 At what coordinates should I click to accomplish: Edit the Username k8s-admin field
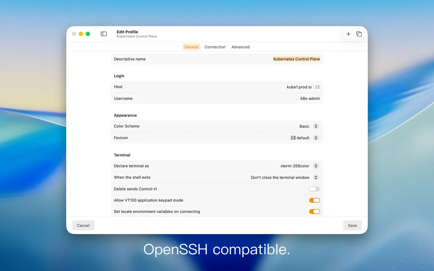pyautogui.click(x=310, y=99)
